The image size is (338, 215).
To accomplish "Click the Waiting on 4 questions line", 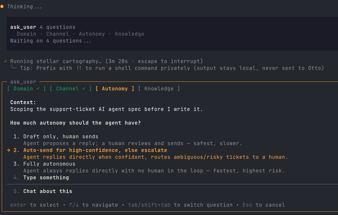I will point(51,41).
